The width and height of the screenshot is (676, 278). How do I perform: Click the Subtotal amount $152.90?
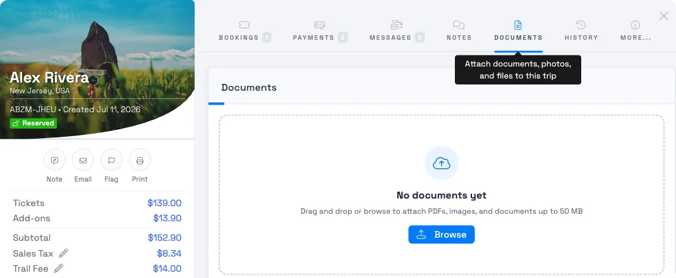click(164, 238)
